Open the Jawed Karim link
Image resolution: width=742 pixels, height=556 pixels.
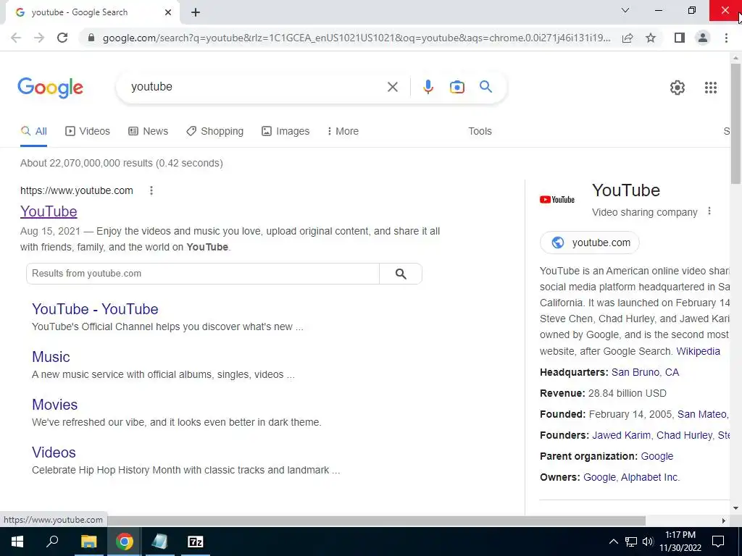click(x=621, y=435)
